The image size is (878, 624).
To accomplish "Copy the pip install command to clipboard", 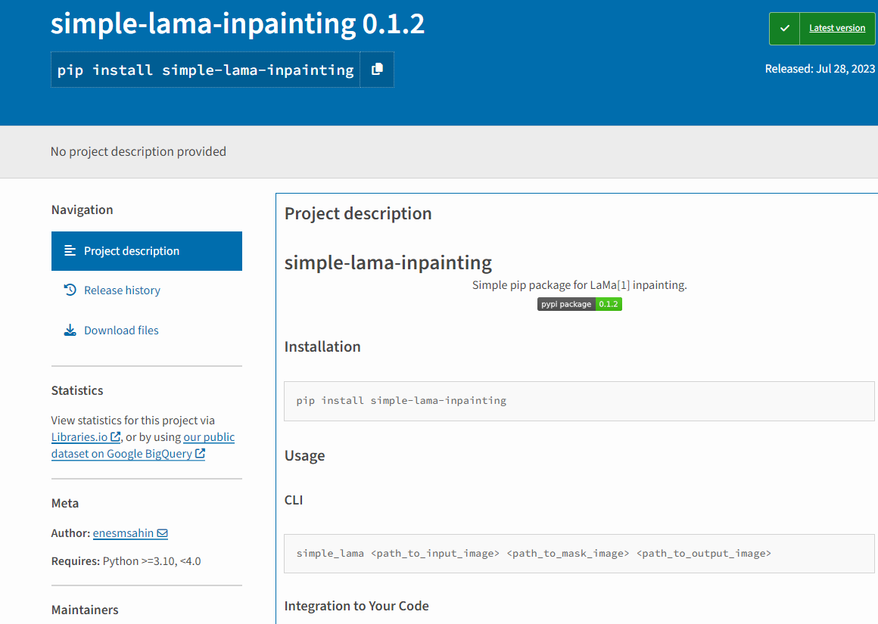I will click(377, 70).
